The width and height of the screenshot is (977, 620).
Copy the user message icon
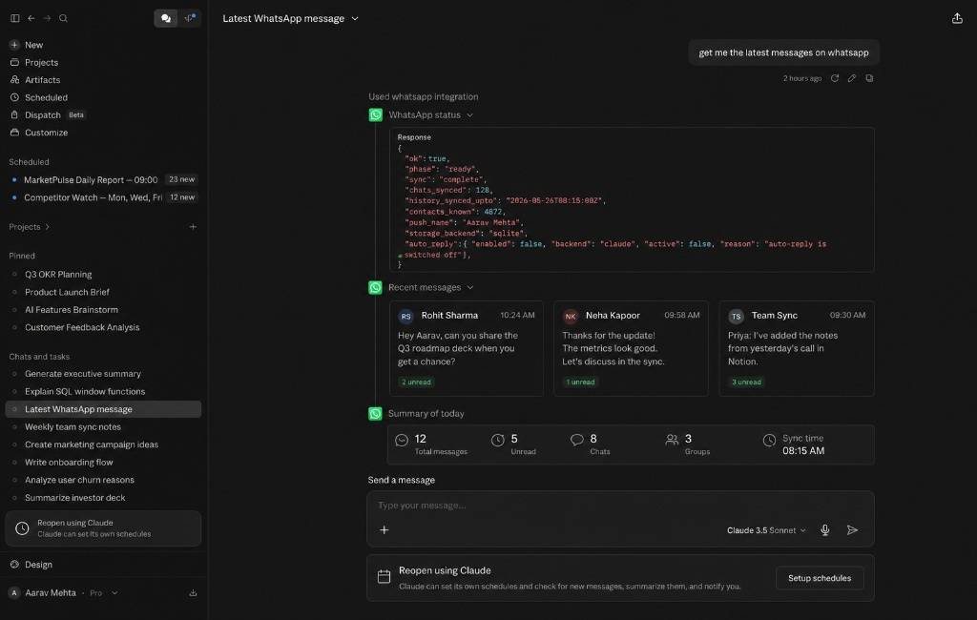coord(869,78)
